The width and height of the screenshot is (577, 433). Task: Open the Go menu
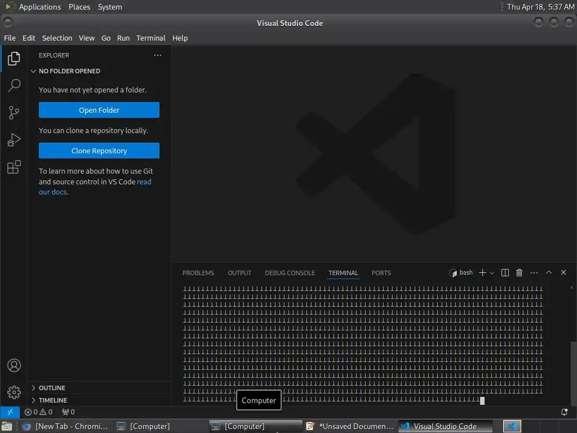(x=106, y=38)
